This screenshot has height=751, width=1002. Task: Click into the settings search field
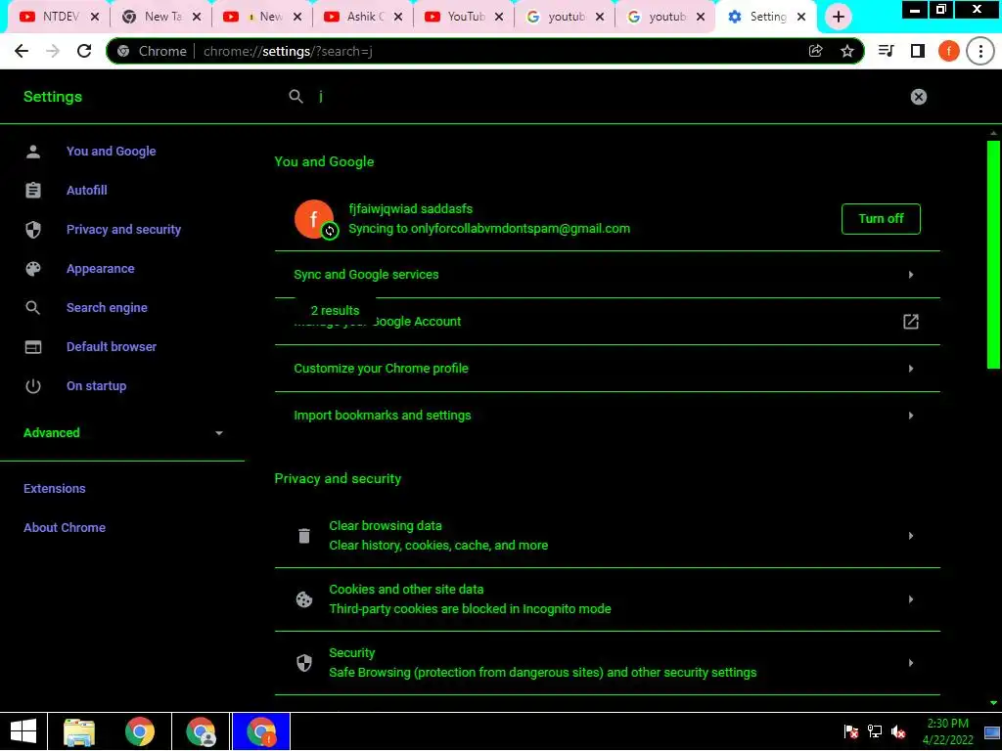[x=607, y=97]
